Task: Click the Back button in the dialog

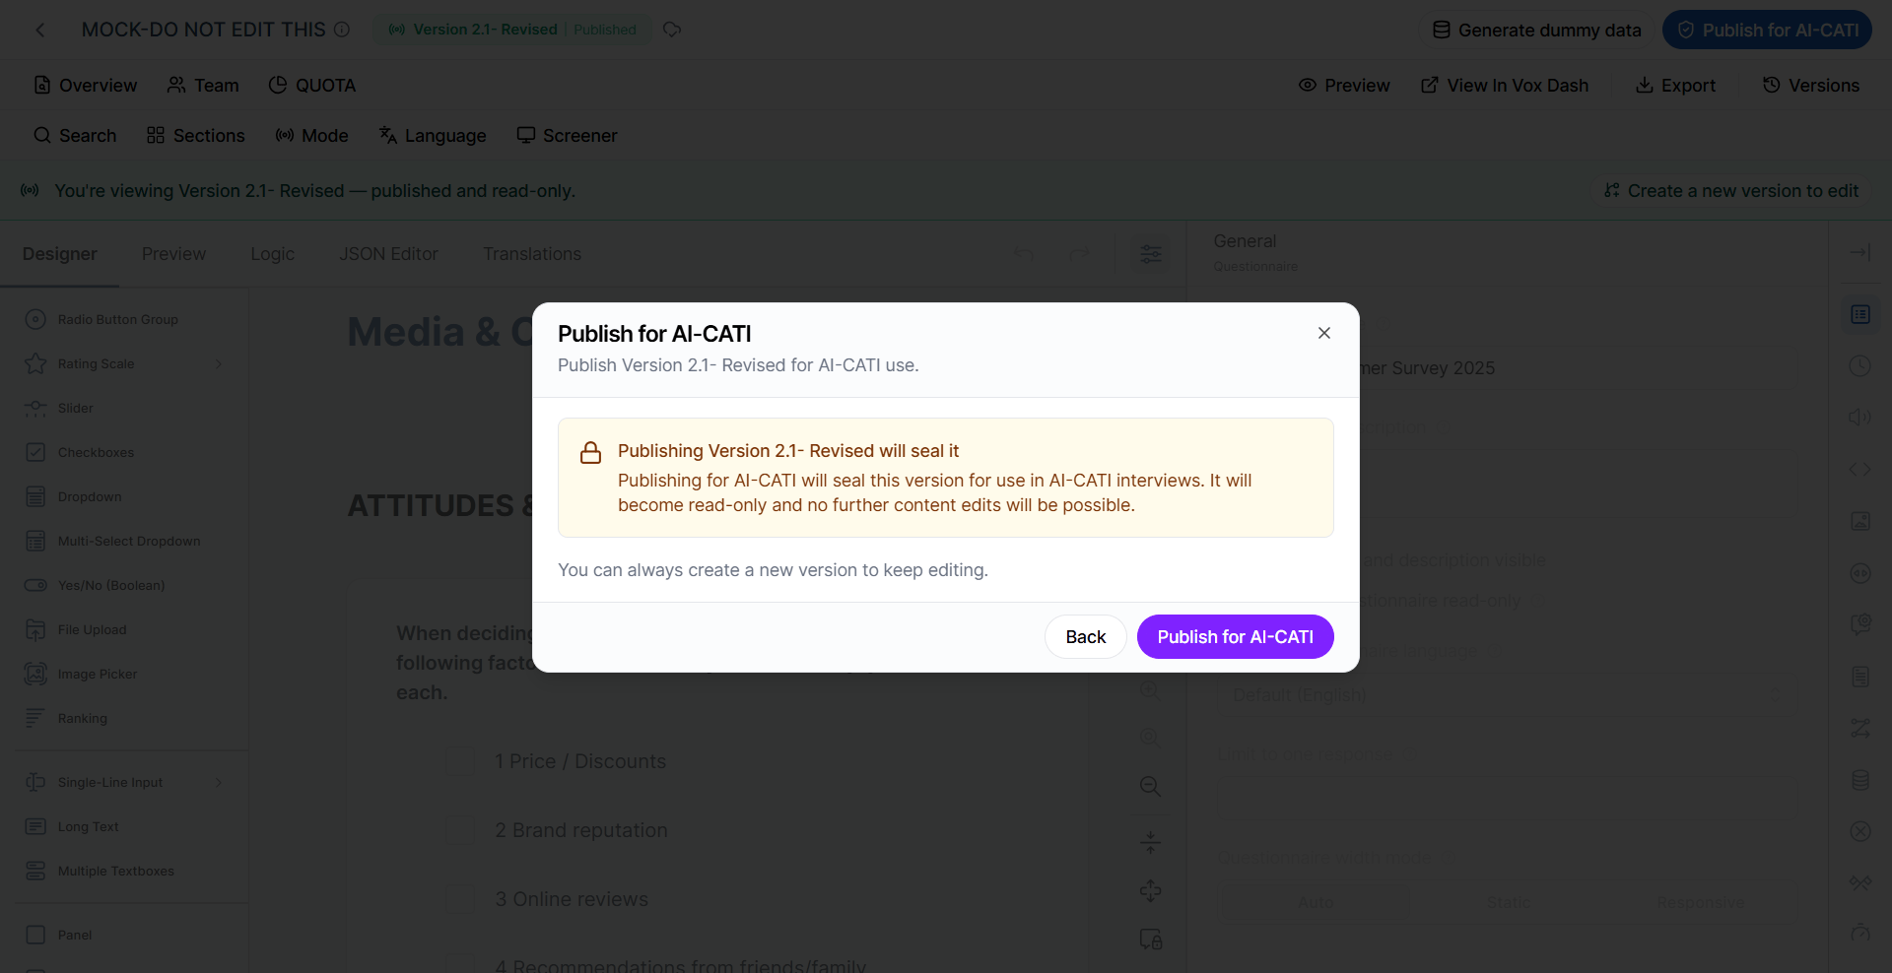Action: click(x=1085, y=637)
